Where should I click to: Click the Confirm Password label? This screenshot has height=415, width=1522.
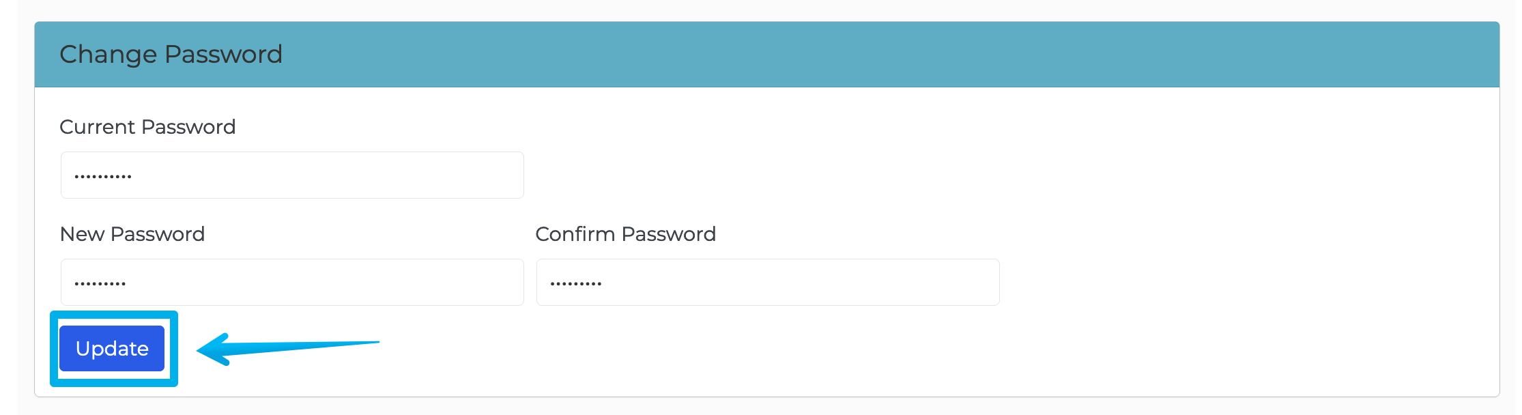click(x=625, y=234)
